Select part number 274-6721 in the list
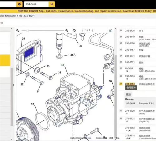156x141 pixels. (130, 118)
